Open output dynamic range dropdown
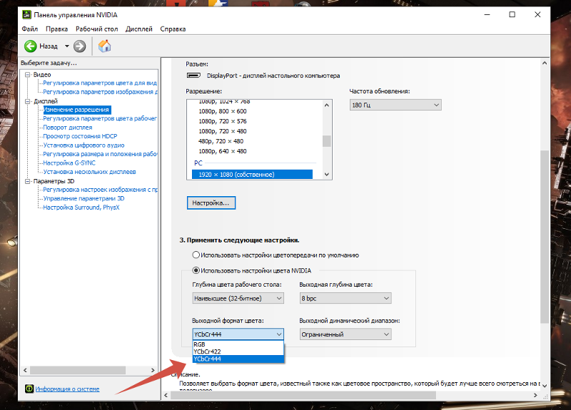The width and height of the screenshot is (571, 410). pos(345,334)
